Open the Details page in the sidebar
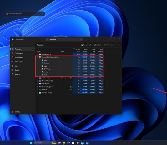Image resolution: width=167 pixels, height=145 pixels. pos(23,70)
